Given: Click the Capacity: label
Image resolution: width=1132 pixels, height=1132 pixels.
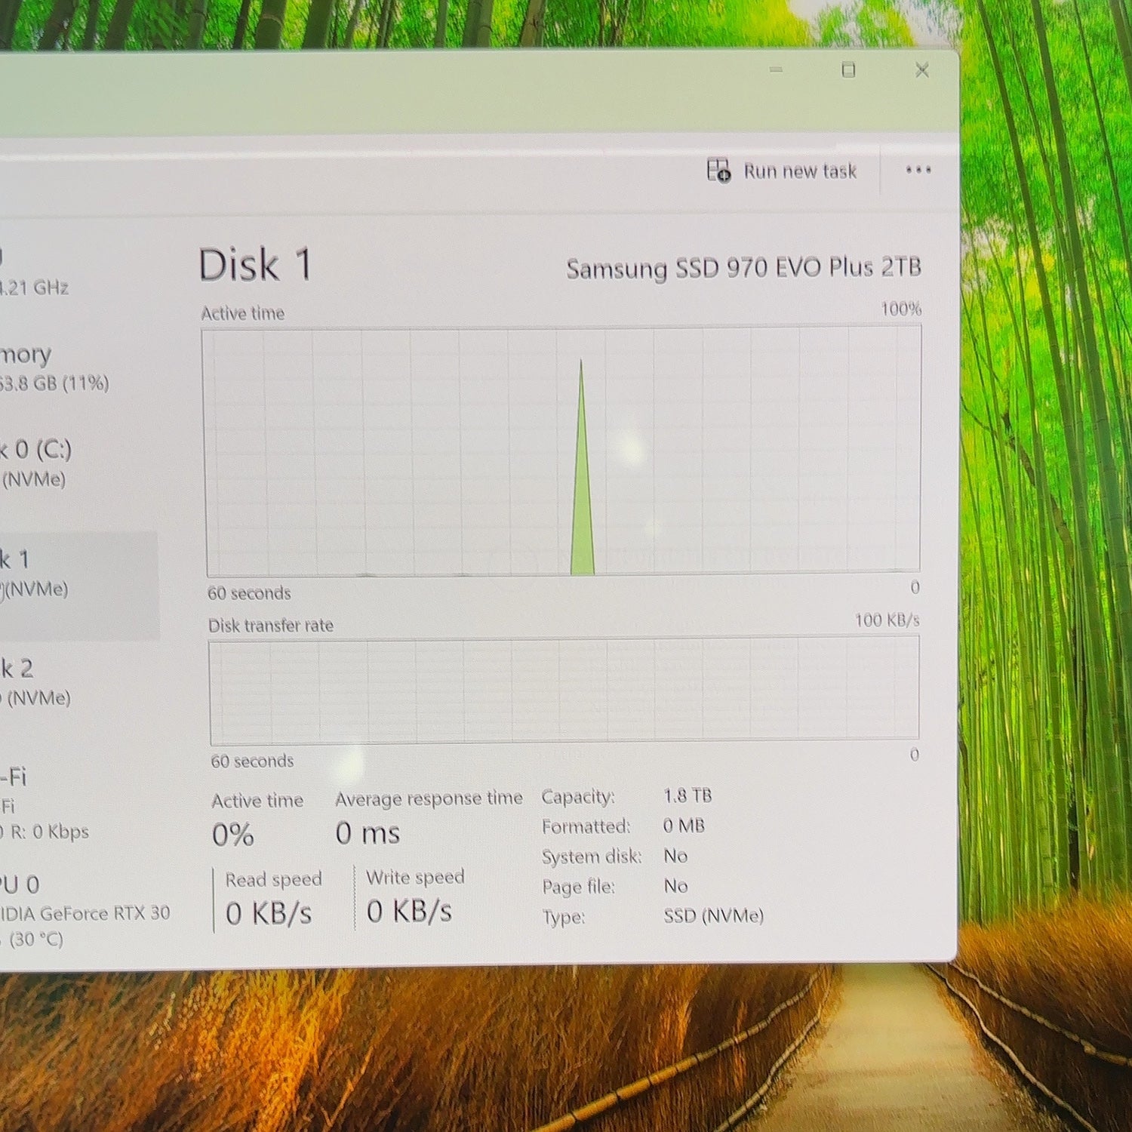Looking at the screenshot, I should pyautogui.click(x=578, y=797).
